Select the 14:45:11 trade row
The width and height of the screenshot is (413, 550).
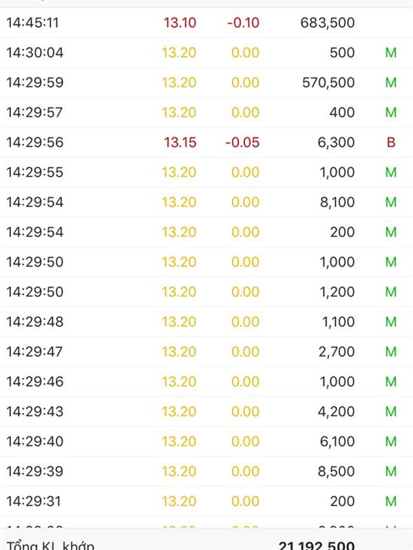(x=206, y=23)
